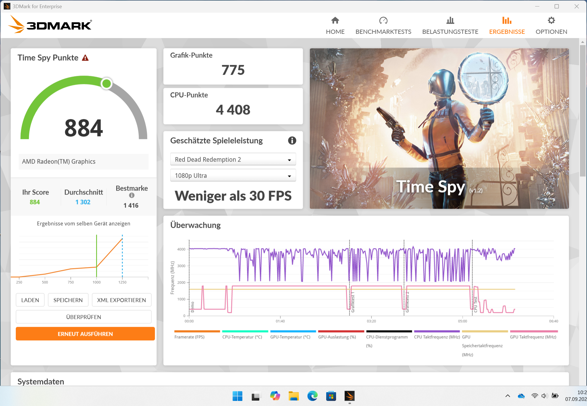
Task: Click info icon for Geschätzte Spieleleistung
Action: 292,140
